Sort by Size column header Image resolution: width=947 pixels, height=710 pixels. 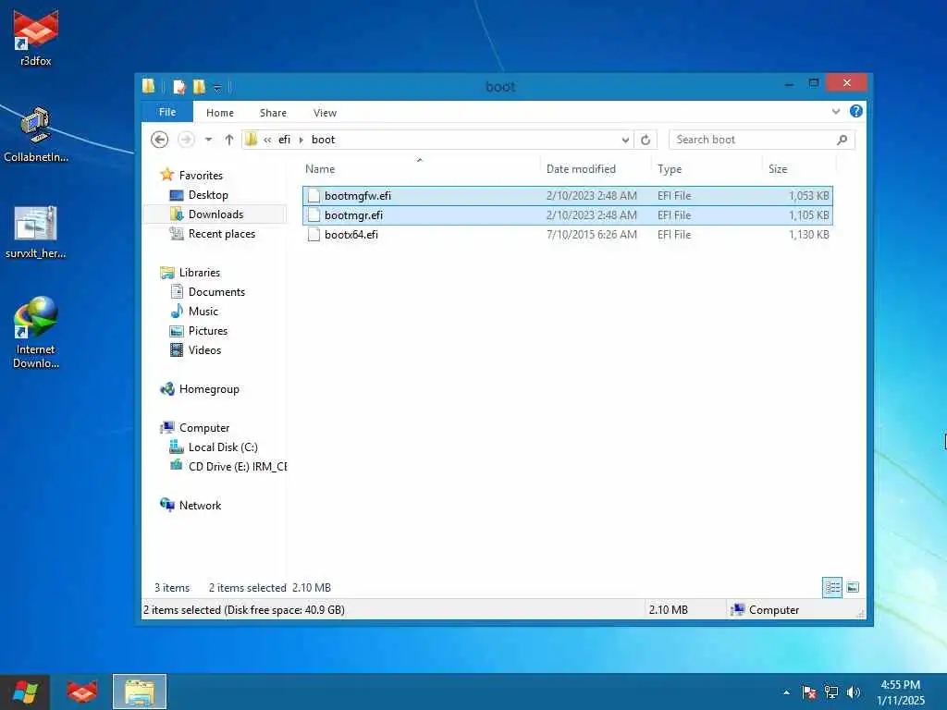[778, 169]
